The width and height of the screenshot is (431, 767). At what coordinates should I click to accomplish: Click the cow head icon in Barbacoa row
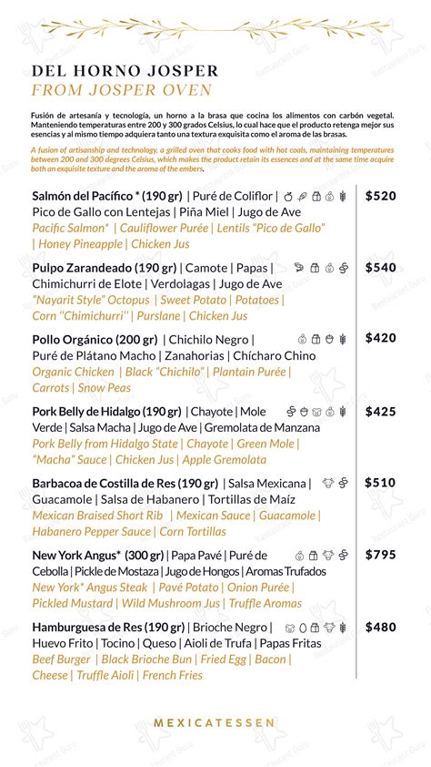point(327,484)
